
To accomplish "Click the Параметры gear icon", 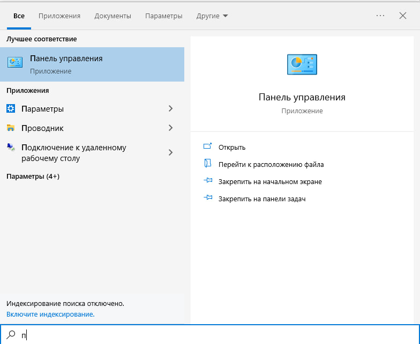I will (x=11, y=108).
